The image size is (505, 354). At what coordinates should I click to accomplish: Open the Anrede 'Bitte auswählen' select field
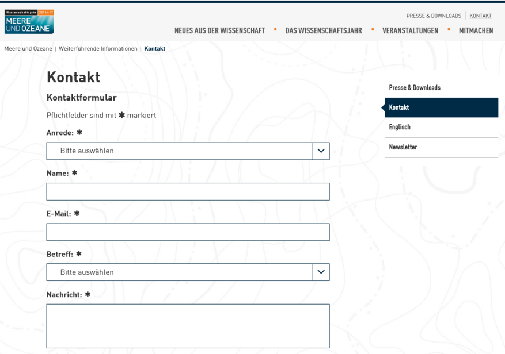[x=179, y=151]
